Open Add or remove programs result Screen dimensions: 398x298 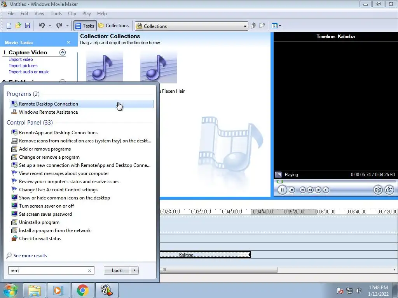[82, 149]
